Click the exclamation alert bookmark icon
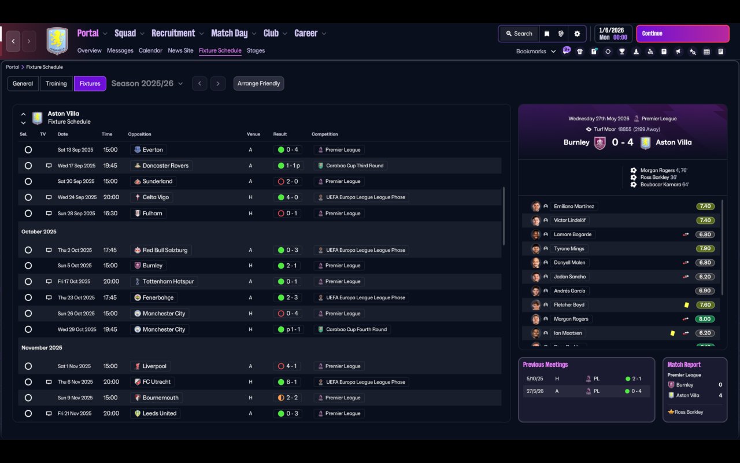This screenshot has height=463, width=740. [594, 52]
